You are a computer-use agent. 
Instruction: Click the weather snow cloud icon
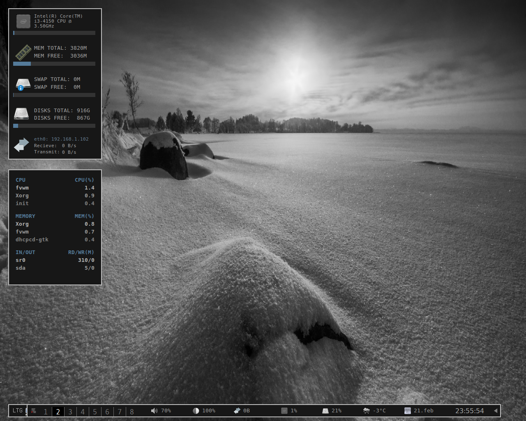pos(367,411)
